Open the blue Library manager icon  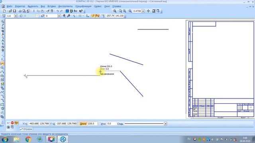pos(67,11)
